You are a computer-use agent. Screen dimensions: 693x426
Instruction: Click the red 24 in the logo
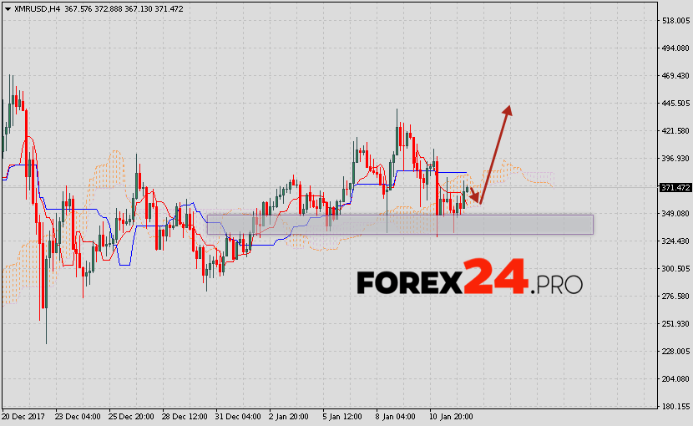pyautogui.click(x=496, y=276)
